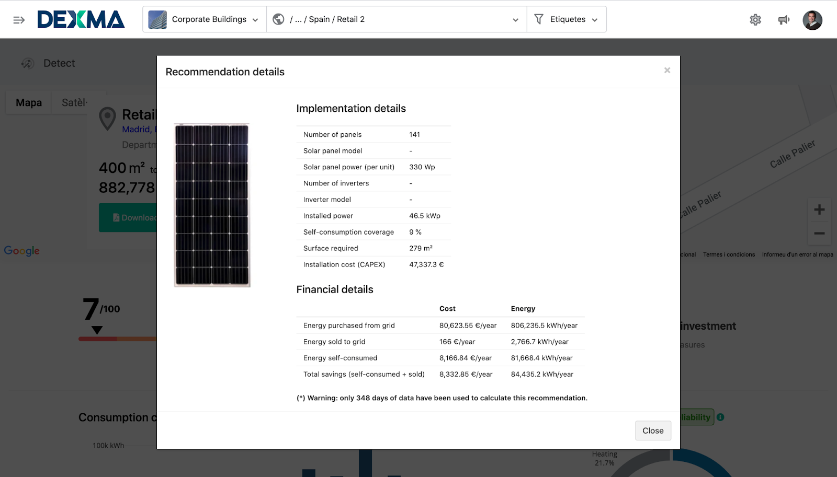Click the Energy column header
The height and width of the screenshot is (477, 837).
[523, 308]
